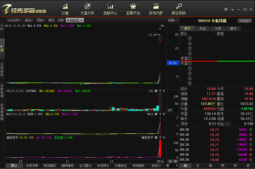Hide side panel with 隐藏>> link
Viewport: 255px width, 169px height.
173,20
